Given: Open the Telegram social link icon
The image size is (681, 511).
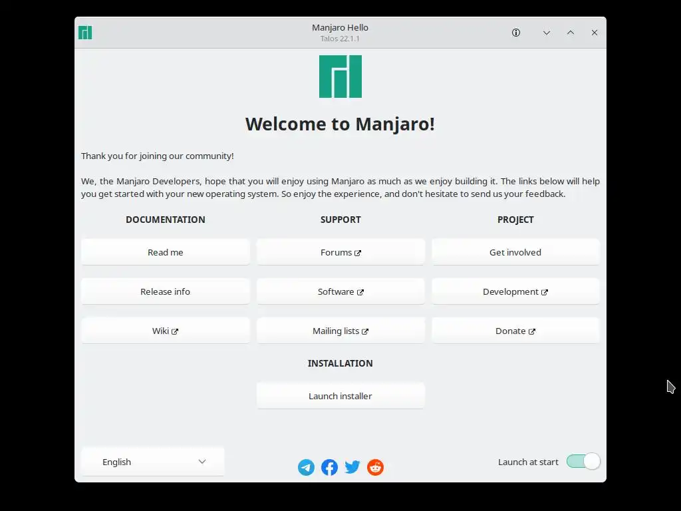Looking at the screenshot, I should pos(306,467).
